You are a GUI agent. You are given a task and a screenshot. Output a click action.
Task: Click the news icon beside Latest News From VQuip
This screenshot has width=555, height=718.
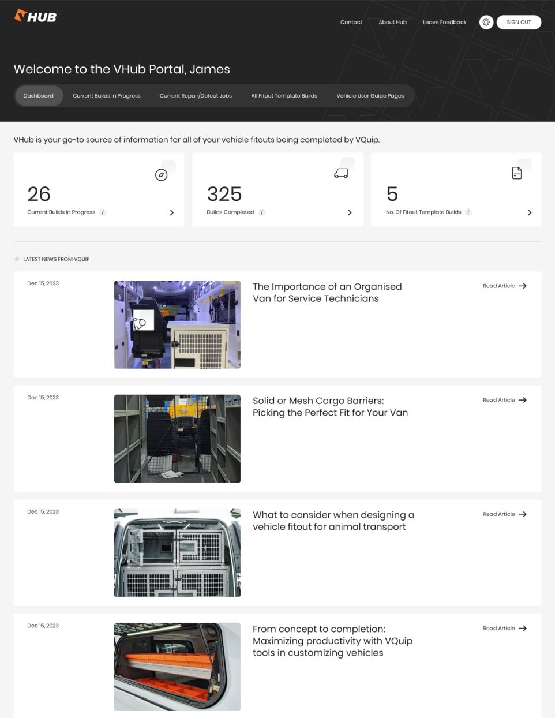17,259
